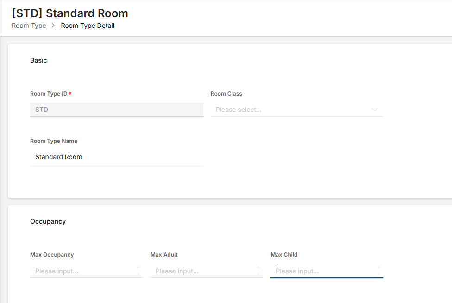Screen dimensions: 452x303
Task: Focus the Max Occupancy input
Action: pos(87,271)
